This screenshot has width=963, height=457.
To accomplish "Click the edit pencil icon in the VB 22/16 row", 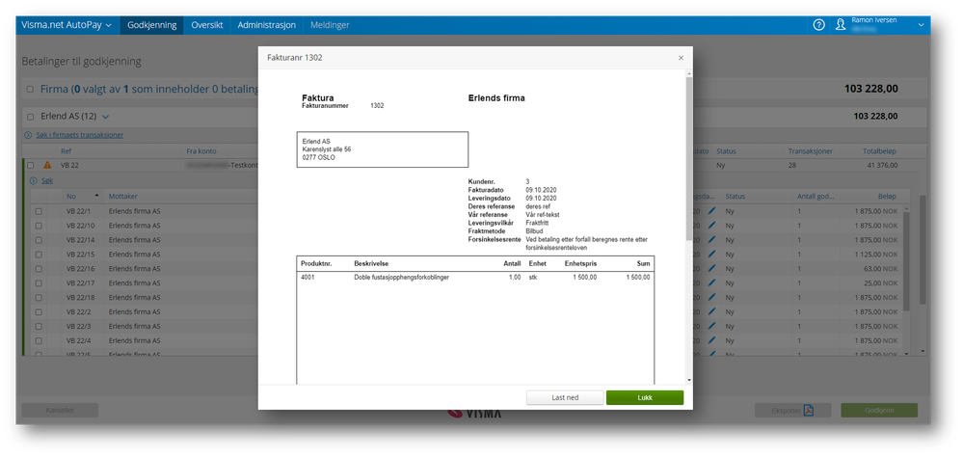I will pos(712,269).
